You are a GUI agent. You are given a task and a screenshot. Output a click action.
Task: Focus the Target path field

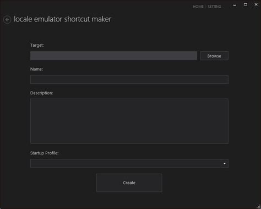pos(113,56)
